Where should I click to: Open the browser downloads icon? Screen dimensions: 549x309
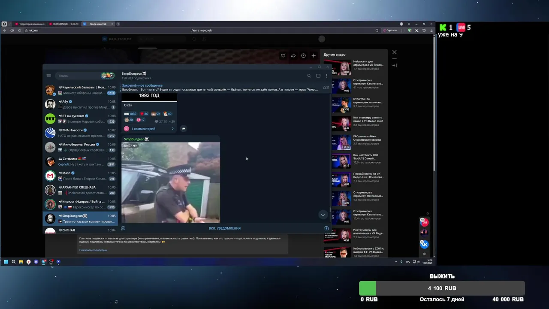click(431, 30)
